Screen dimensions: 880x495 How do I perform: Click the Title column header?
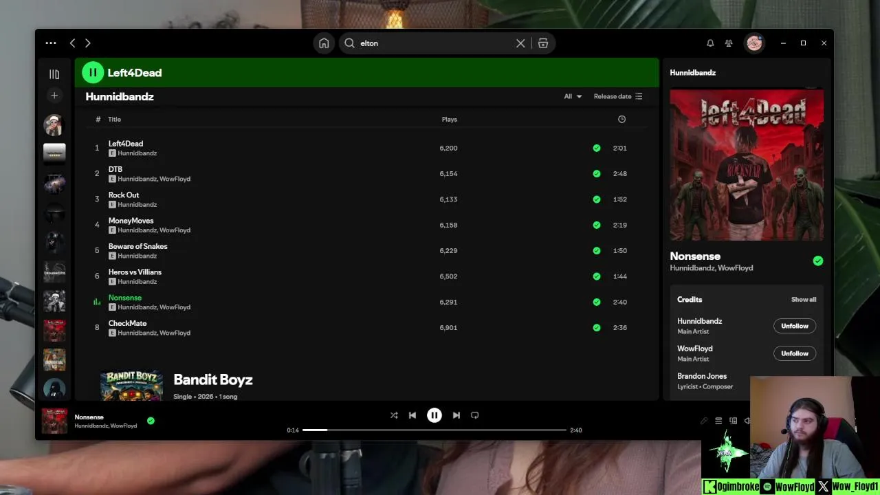pyautogui.click(x=114, y=119)
